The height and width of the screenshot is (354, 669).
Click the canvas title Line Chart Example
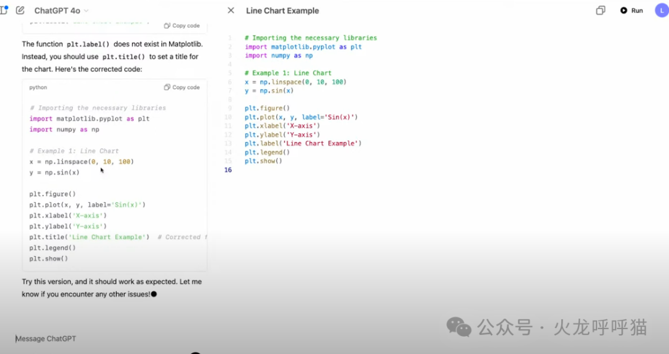(282, 11)
